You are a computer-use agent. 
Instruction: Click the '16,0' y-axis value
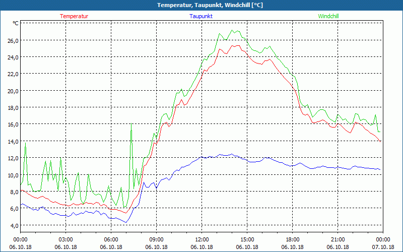[x=13, y=124]
